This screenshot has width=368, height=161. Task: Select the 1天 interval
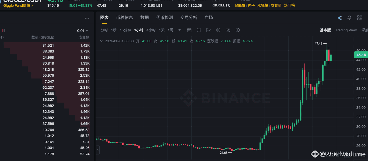[162, 30]
